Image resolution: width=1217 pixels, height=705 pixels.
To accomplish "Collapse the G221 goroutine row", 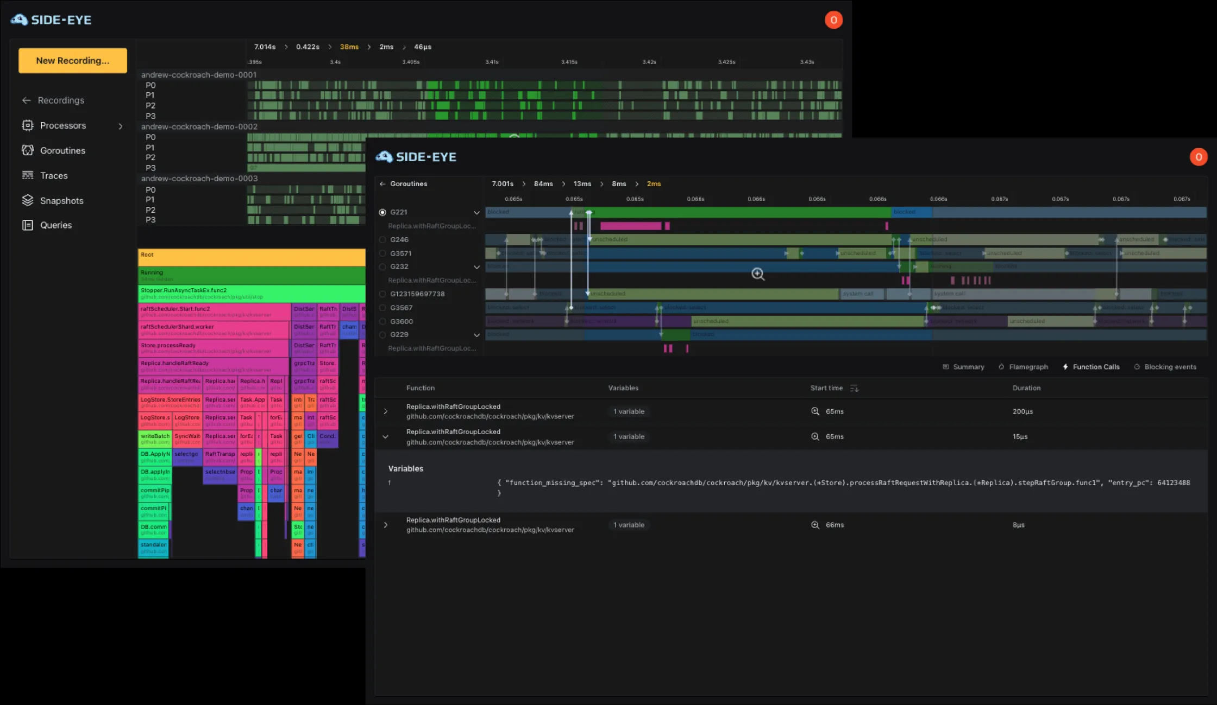I will pyautogui.click(x=477, y=213).
